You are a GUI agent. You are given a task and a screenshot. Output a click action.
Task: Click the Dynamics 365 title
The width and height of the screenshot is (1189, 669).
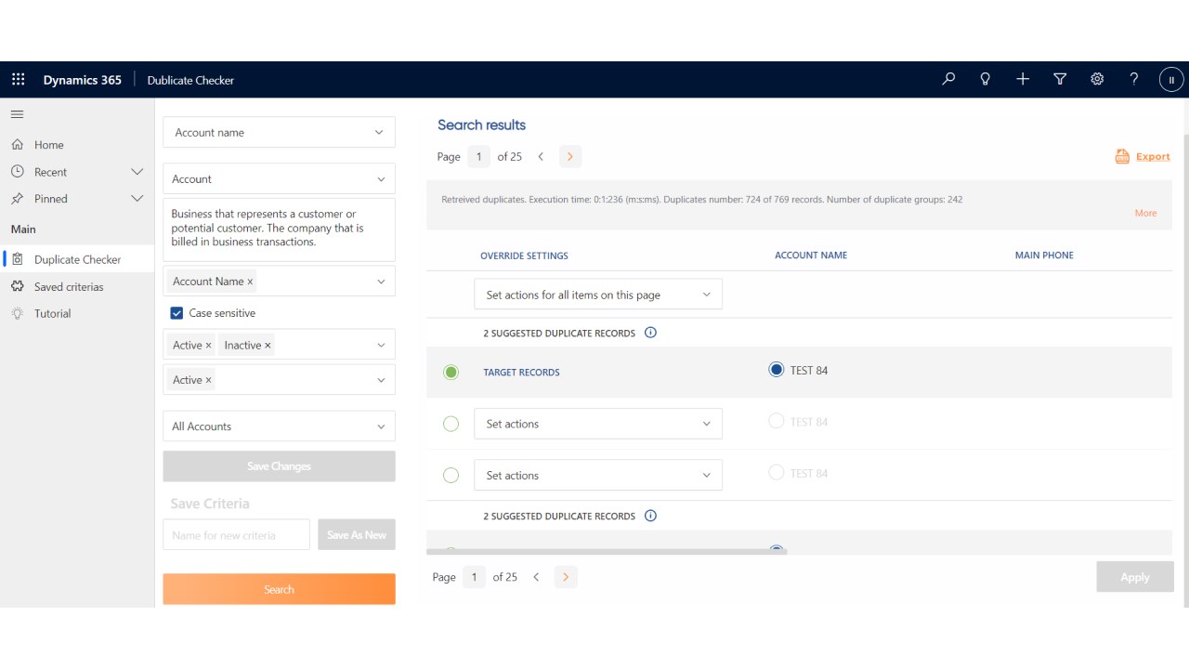click(x=83, y=80)
